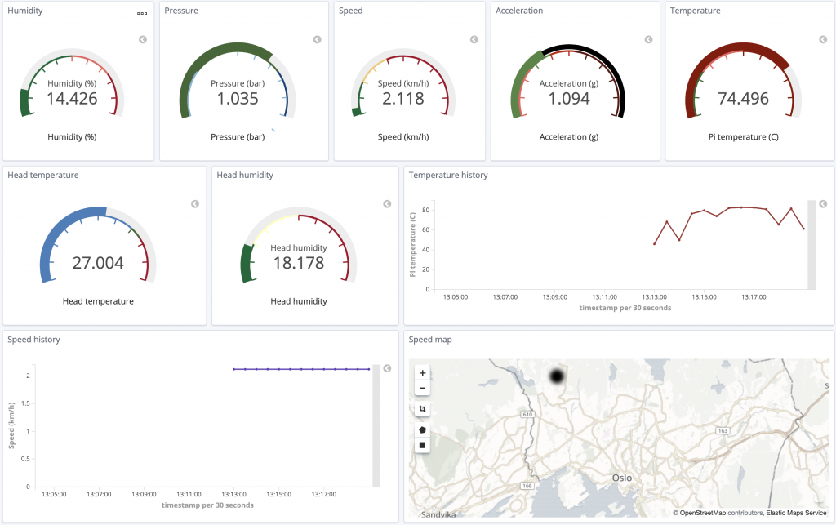Select the draw rectangle filter tool
Screen dimensions: 836x525
422,445
